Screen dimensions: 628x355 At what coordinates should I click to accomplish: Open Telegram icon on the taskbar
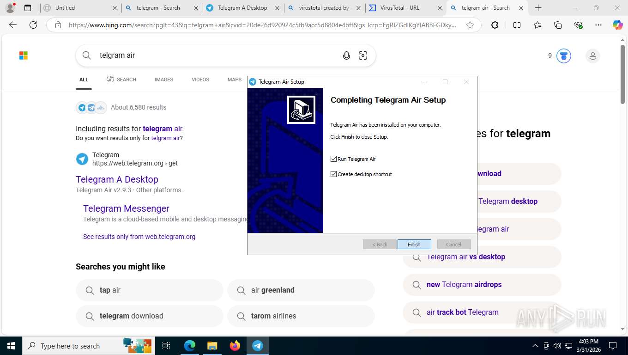(258, 346)
